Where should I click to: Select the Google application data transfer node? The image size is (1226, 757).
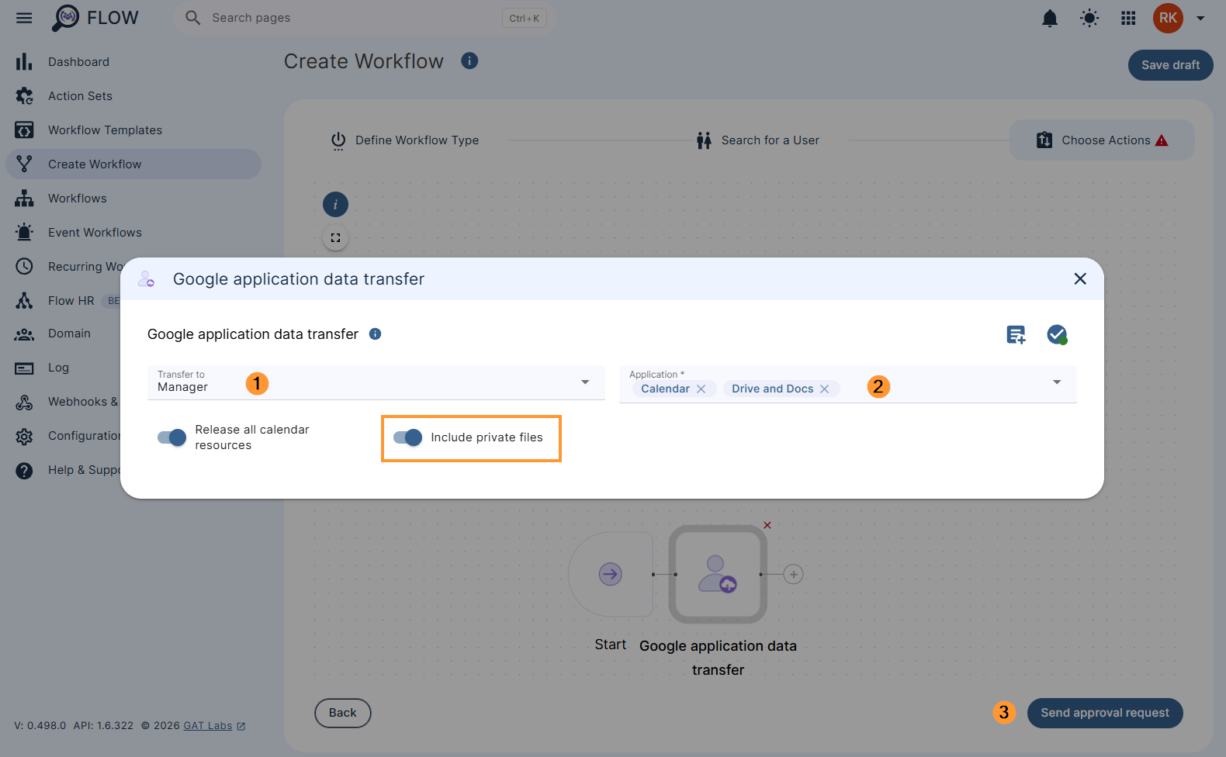718,575
